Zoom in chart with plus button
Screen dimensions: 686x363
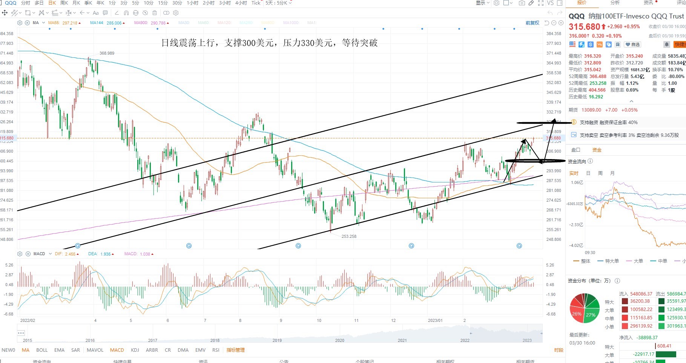[x=561, y=23]
